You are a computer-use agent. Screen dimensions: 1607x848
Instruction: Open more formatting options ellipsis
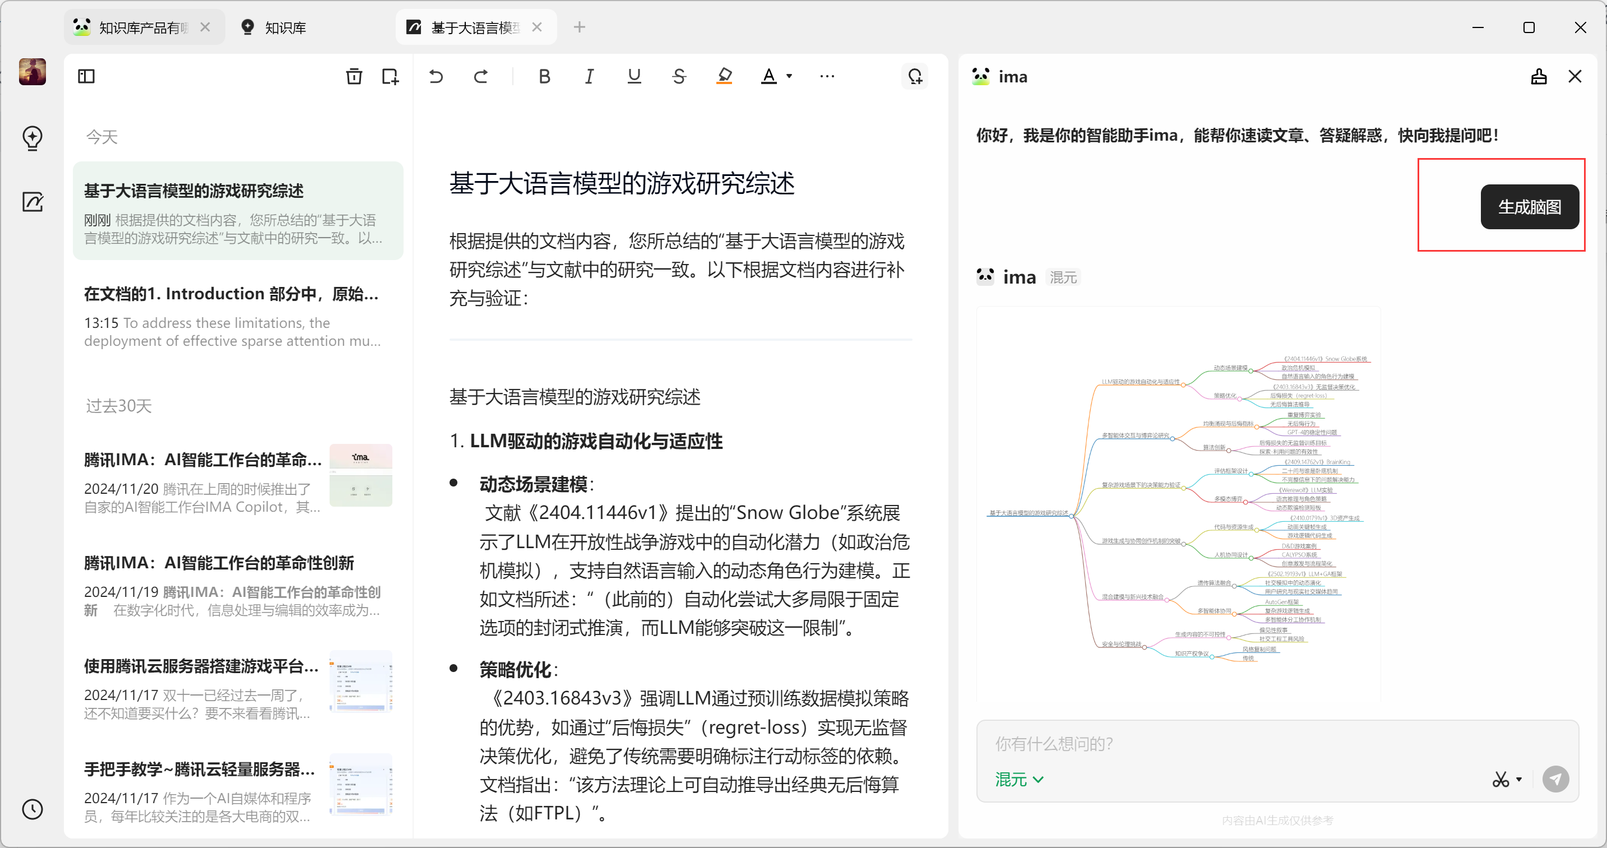click(x=827, y=76)
